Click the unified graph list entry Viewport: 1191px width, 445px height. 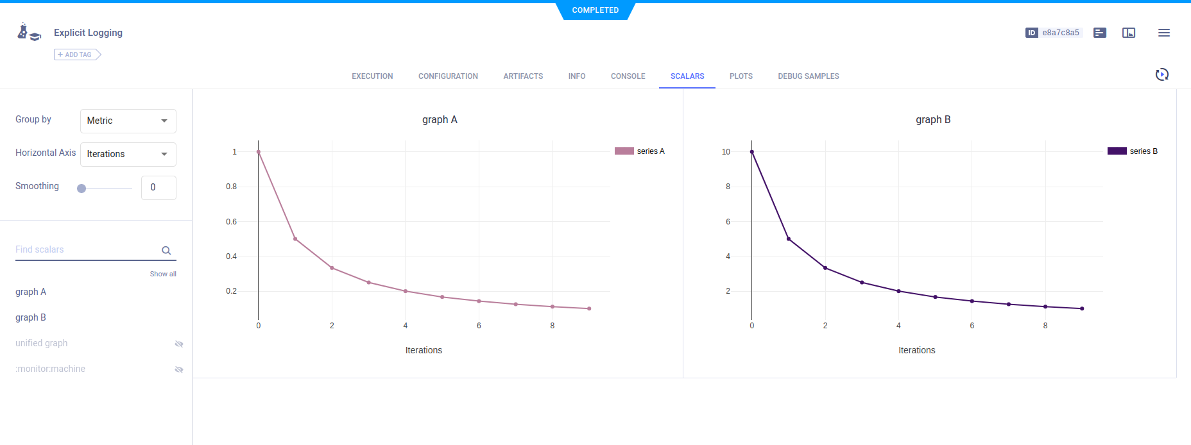coord(42,343)
